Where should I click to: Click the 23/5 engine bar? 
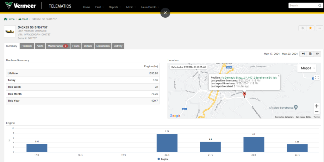click(x=297, y=148)
